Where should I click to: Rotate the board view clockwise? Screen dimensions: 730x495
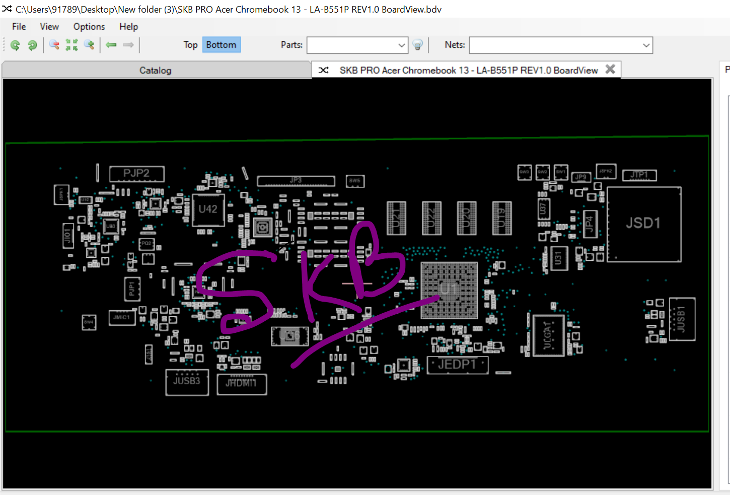pos(32,45)
